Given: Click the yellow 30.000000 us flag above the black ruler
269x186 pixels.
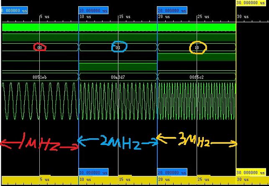Looking at the screenshot, I should pyautogui.click(x=251, y=3).
